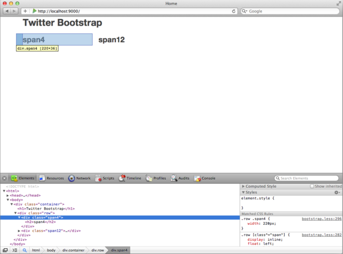Reload the page with the refresh icon
This screenshot has width=343, height=254.
point(234,11)
